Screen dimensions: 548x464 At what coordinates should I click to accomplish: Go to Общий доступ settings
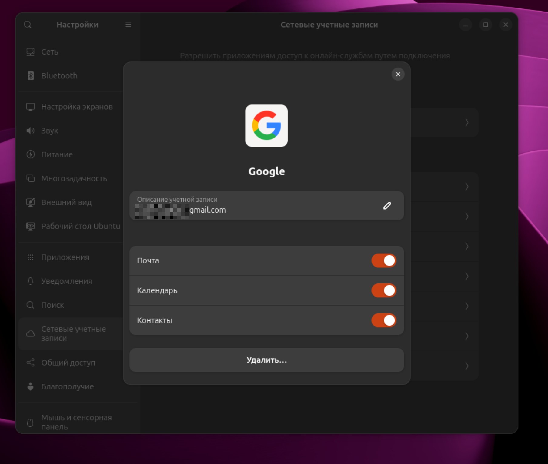(x=68, y=363)
